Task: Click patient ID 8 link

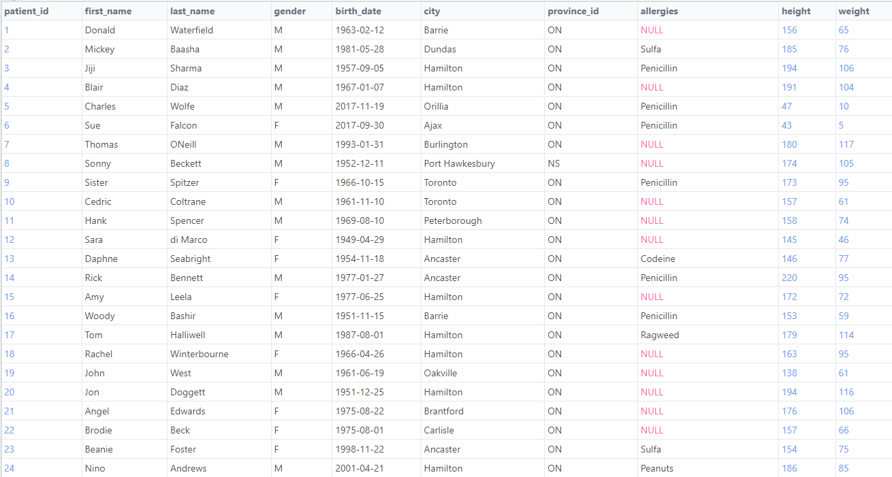Action: coord(7,163)
